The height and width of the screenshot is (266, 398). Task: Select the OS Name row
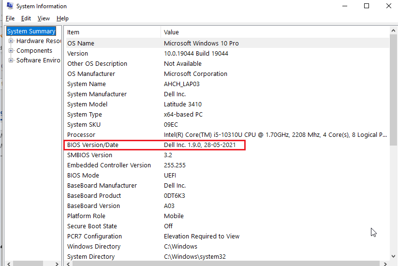pos(227,44)
